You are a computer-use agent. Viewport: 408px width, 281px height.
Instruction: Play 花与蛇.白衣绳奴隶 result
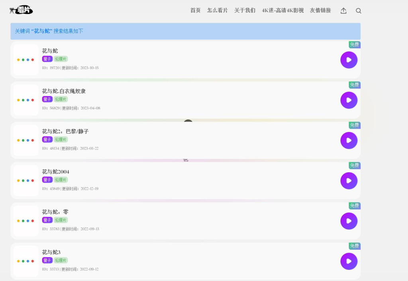(x=349, y=100)
